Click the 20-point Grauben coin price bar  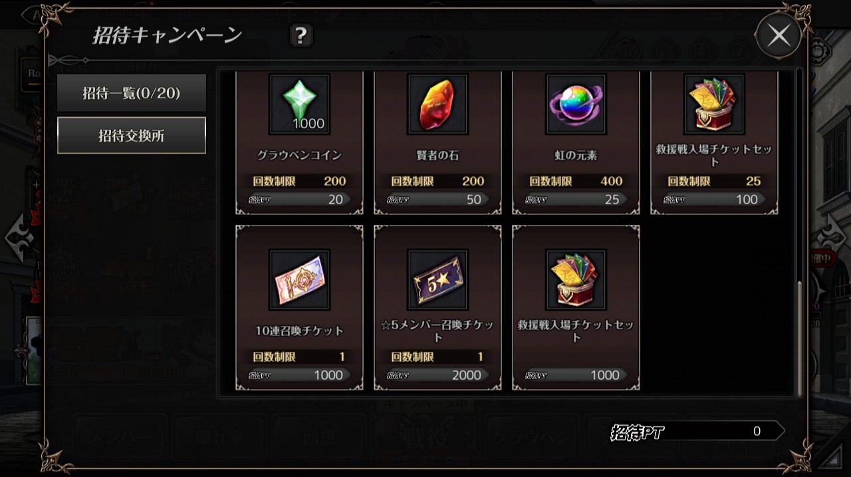coord(299,200)
